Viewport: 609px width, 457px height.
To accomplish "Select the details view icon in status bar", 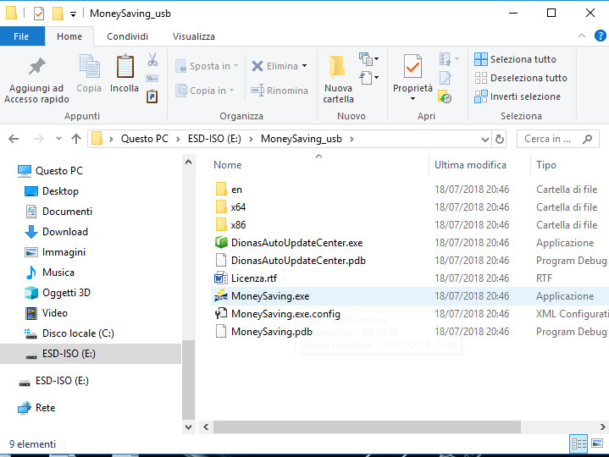I will (x=579, y=443).
